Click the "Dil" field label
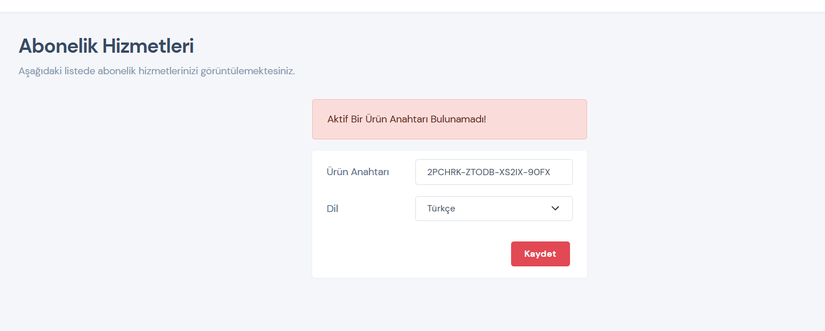This screenshot has width=825, height=331. (333, 209)
